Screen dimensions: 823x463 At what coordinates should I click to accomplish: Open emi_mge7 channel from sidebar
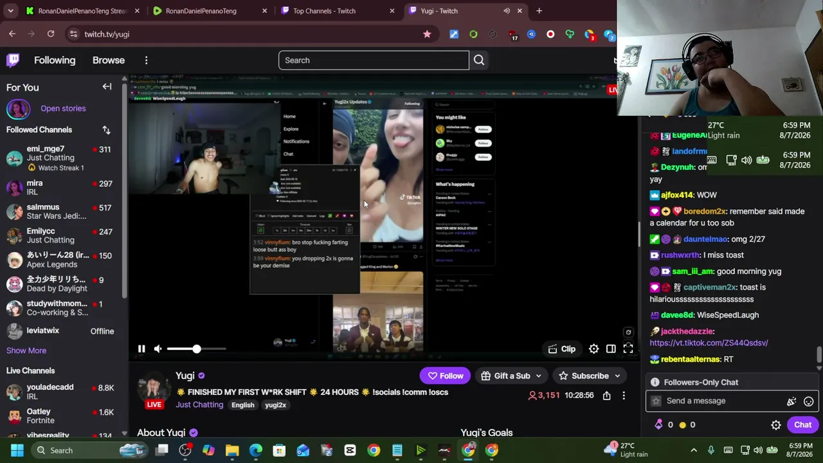click(x=62, y=158)
